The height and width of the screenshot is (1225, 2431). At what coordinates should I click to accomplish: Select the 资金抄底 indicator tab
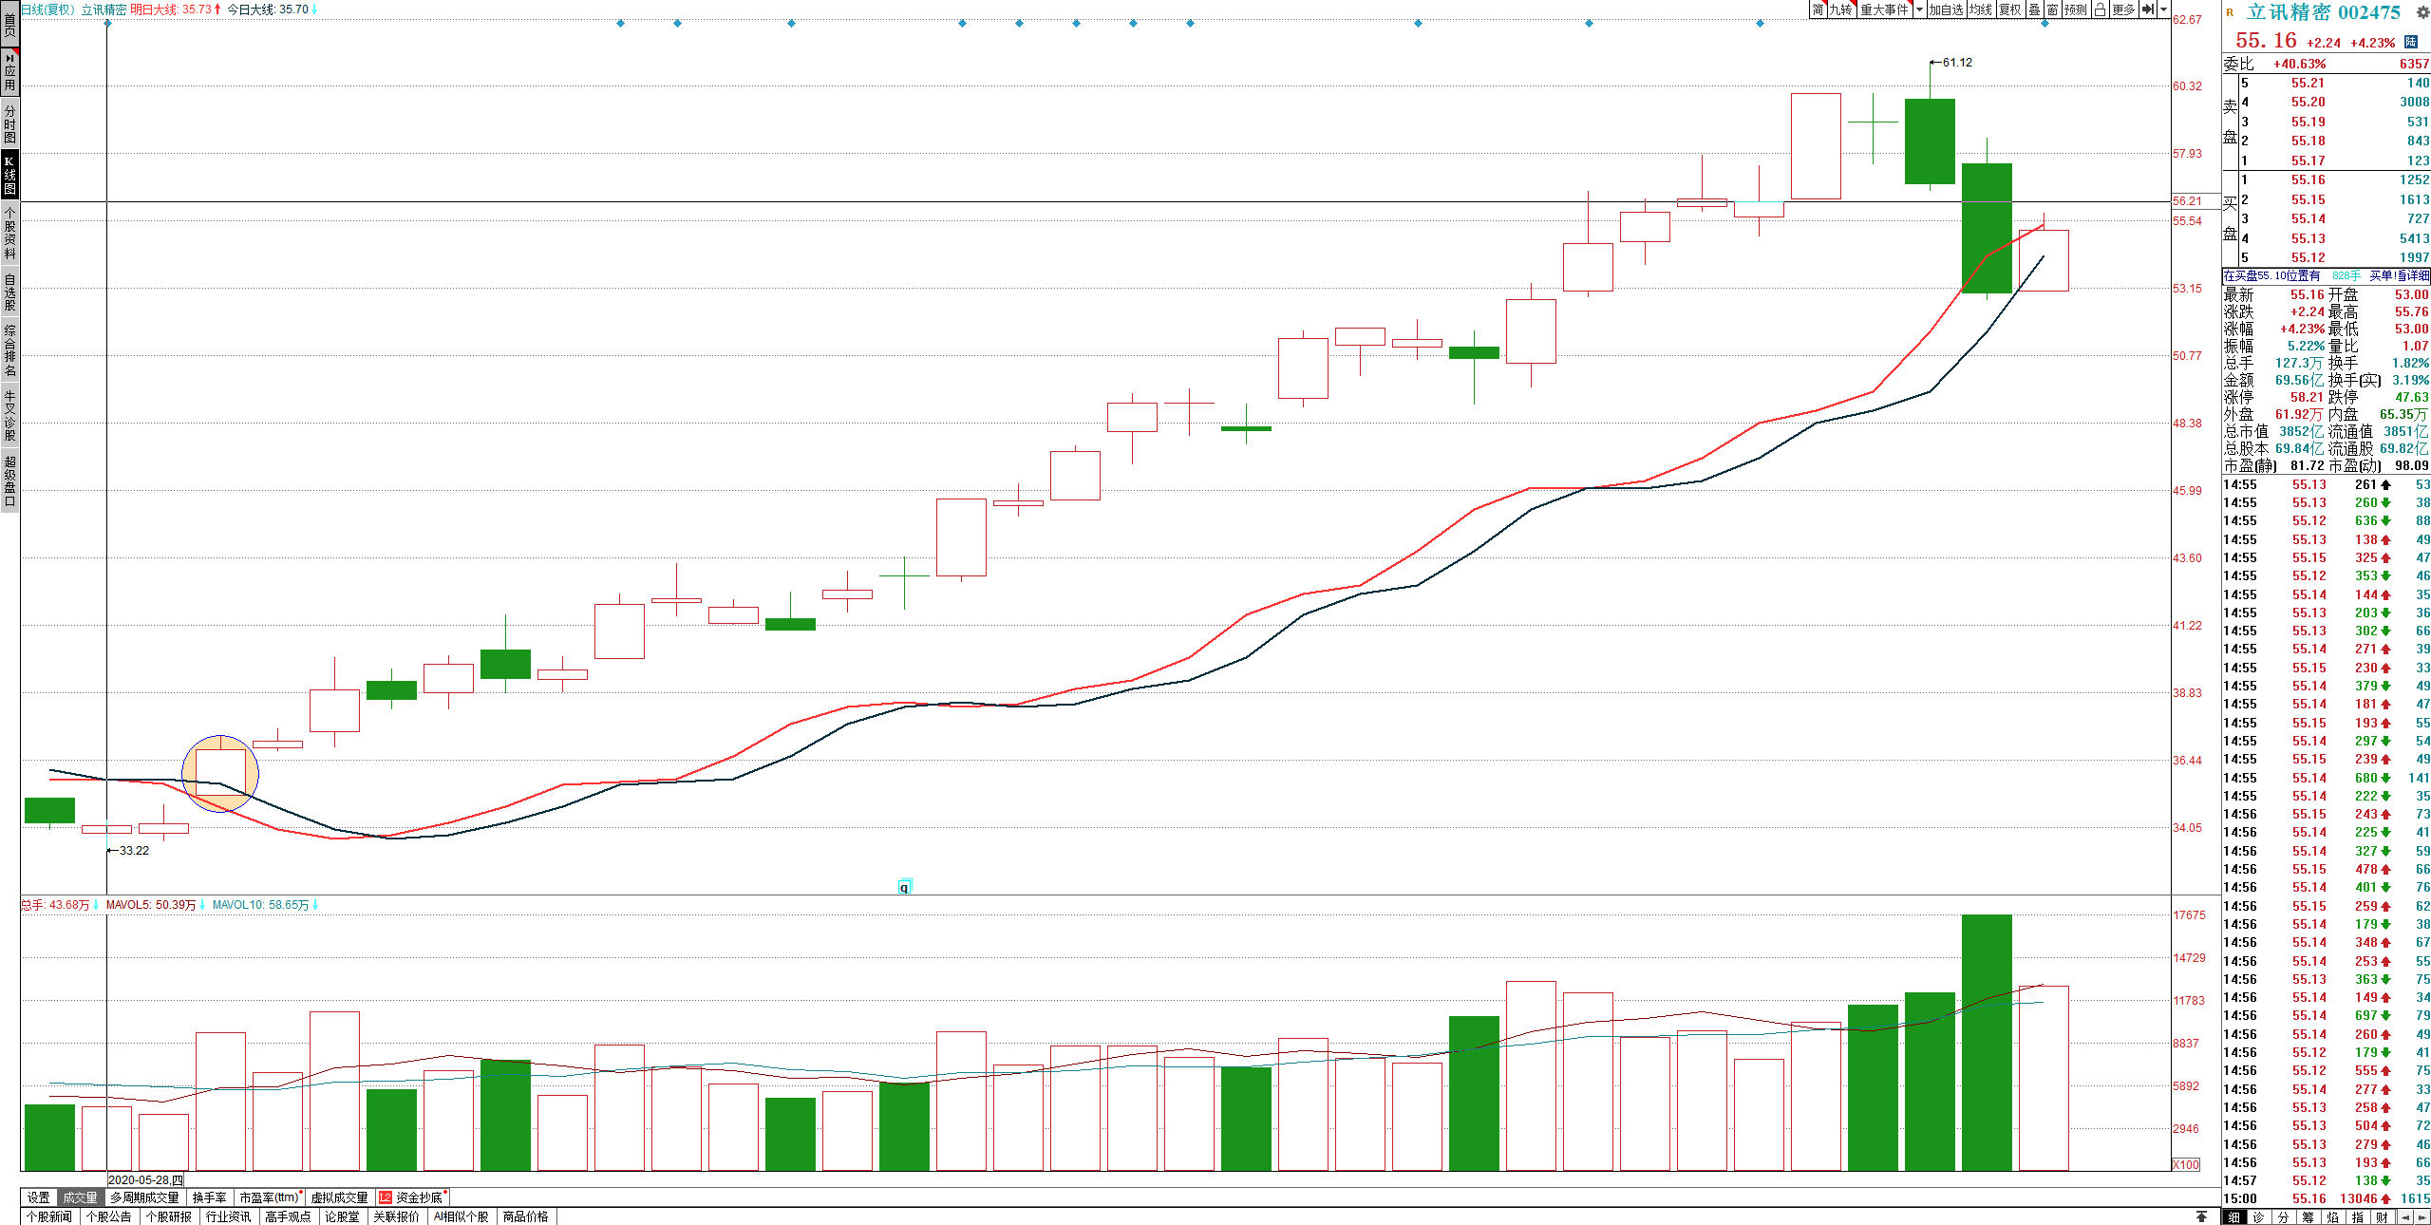tap(413, 1197)
